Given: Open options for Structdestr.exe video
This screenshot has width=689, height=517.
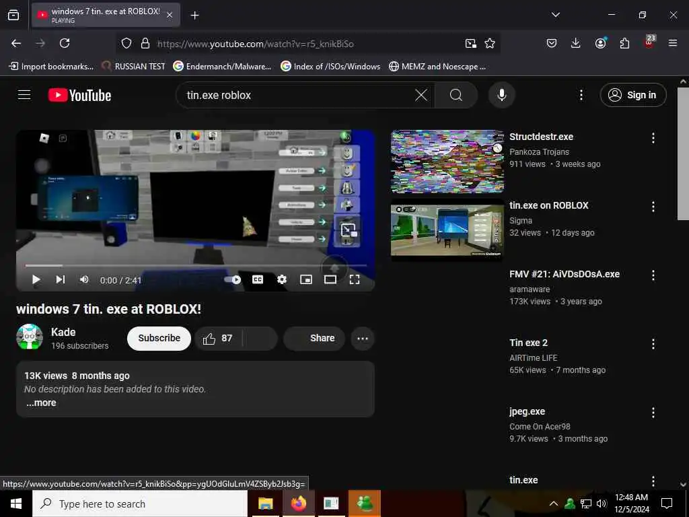Looking at the screenshot, I should click(653, 138).
